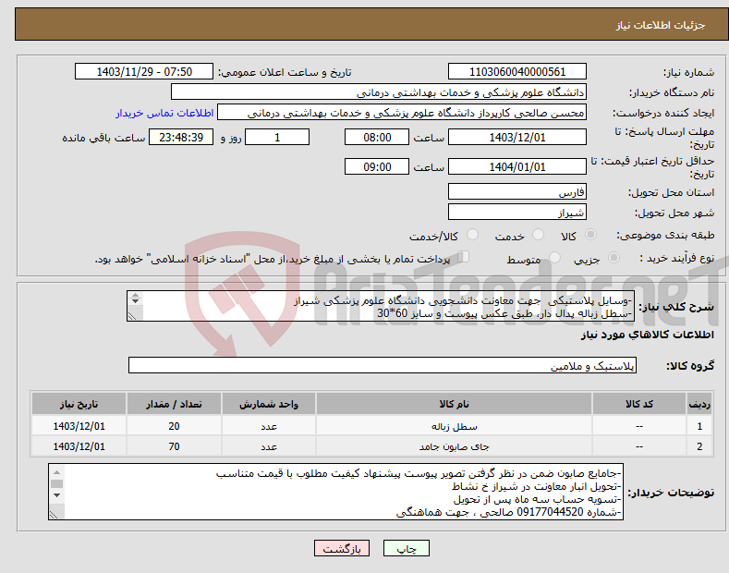Click the announcement date field 1403/11/29 - 07:50

143,72
